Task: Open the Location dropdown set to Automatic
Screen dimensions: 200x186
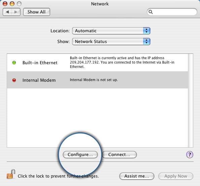Action: [x=111, y=31]
